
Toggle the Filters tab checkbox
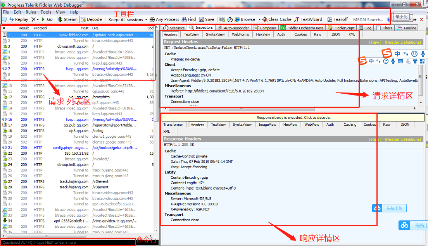tap(378, 28)
